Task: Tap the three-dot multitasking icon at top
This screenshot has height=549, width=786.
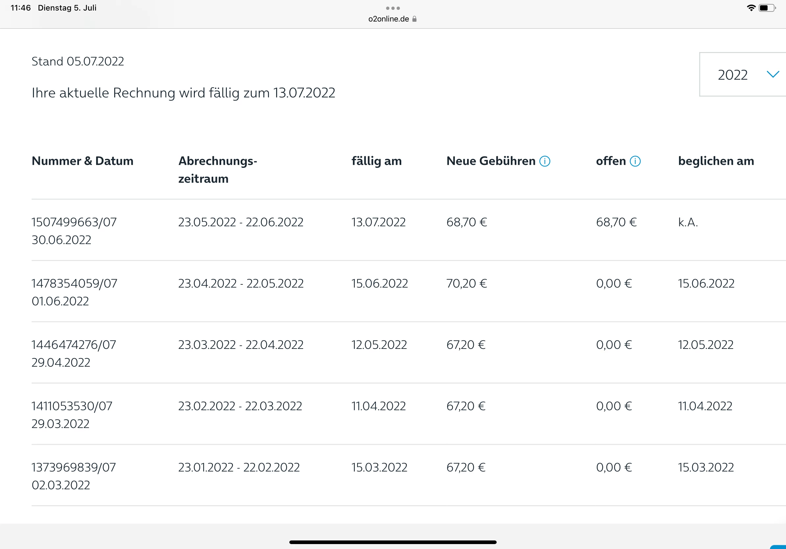Action: tap(393, 8)
